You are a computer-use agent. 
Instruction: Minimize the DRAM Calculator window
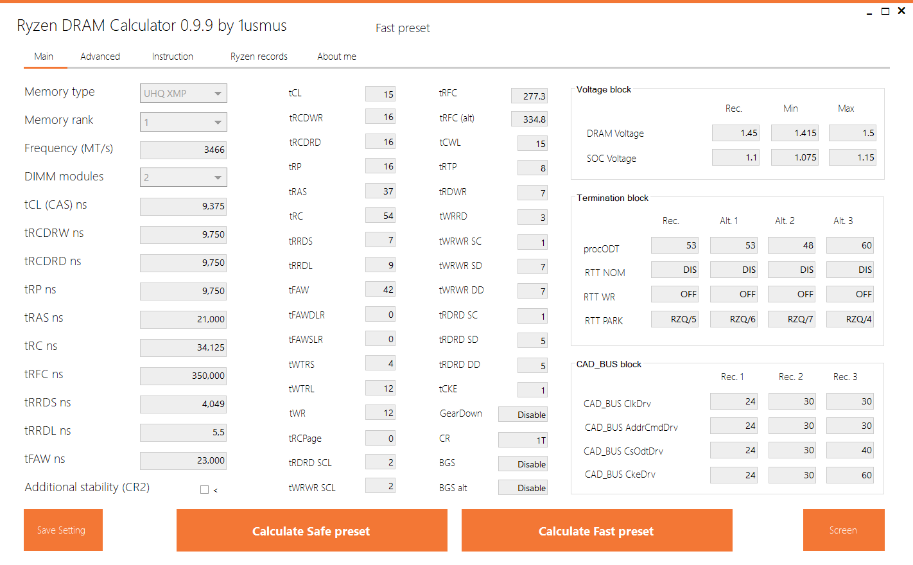click(x=869, y=12)
